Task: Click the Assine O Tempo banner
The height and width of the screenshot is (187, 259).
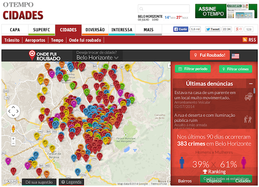Action: click(x=226, y=11)
